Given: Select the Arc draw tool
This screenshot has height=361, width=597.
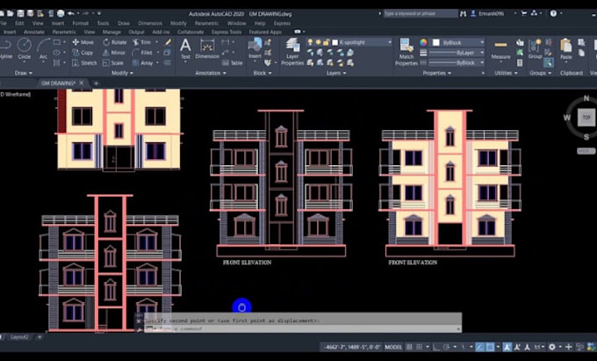Looking at the screenshot, I should pyautogui.click(x=43, y=48).
